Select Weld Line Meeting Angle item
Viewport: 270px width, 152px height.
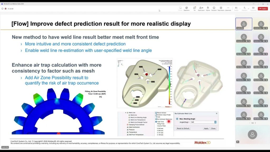[x=139, y=117]
